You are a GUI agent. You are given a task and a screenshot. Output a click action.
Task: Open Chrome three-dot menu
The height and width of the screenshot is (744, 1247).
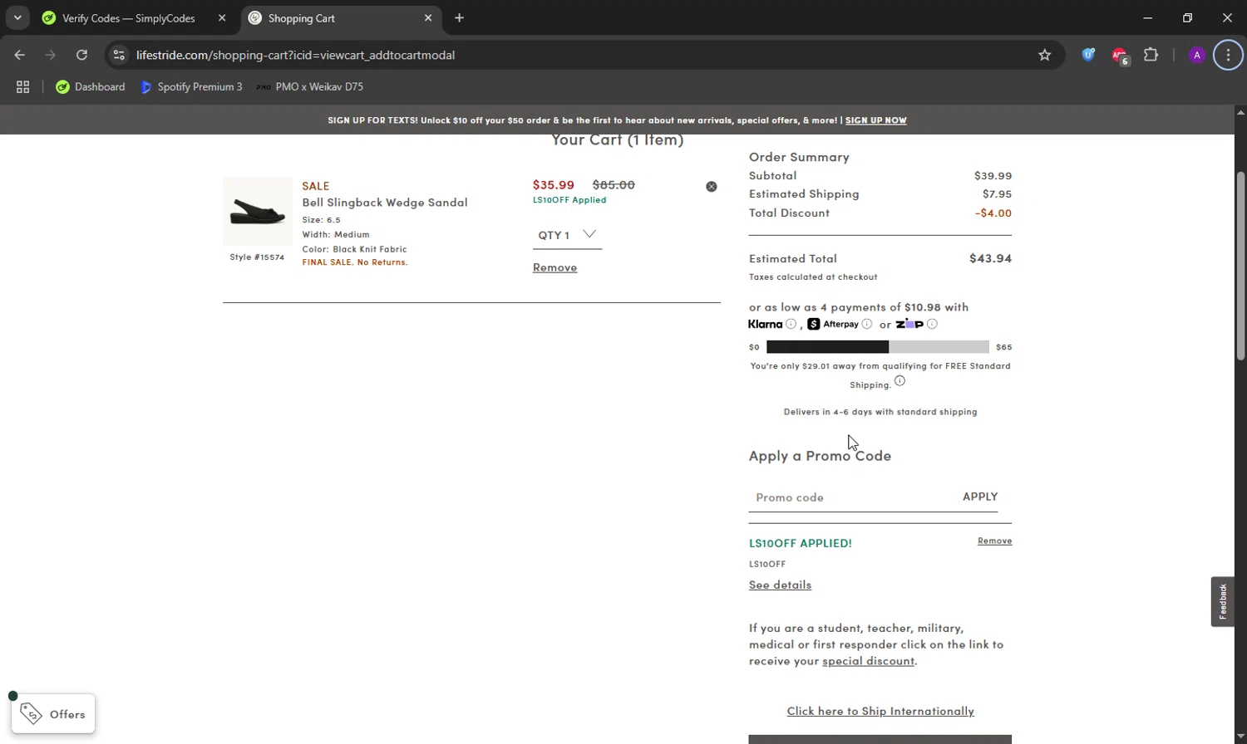(1228, 55)
